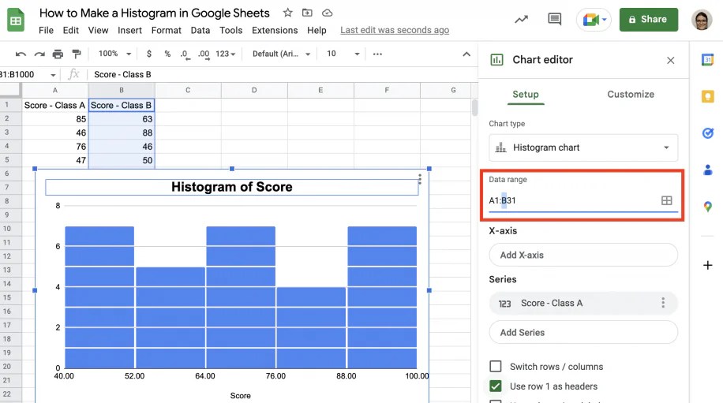
Task: Print the spreadsheet
Action: coord(58,54)
